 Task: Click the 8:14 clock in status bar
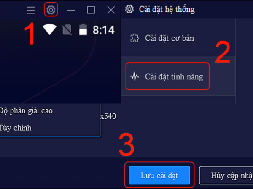click(104, 30)
